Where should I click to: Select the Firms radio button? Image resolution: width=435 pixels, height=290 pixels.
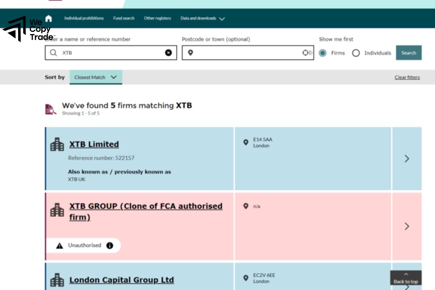coord(323,53)
